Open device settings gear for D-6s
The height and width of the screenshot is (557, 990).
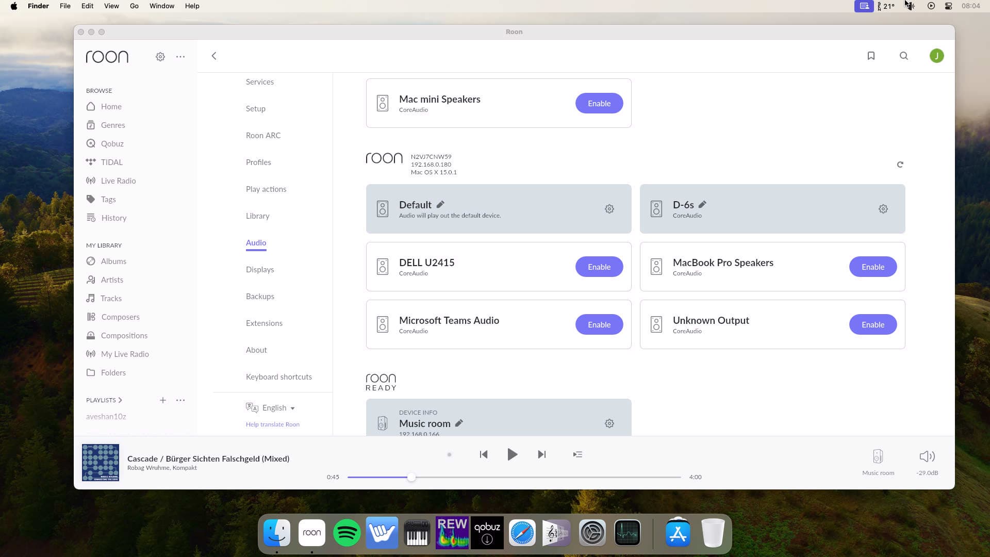(x=883, y=209)
